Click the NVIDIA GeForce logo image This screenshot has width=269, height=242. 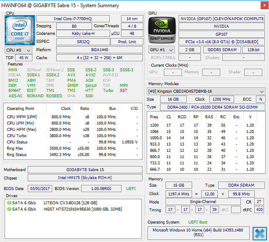point(162,30)
